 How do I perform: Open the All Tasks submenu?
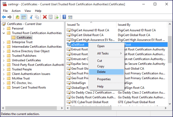pos(106,53)
